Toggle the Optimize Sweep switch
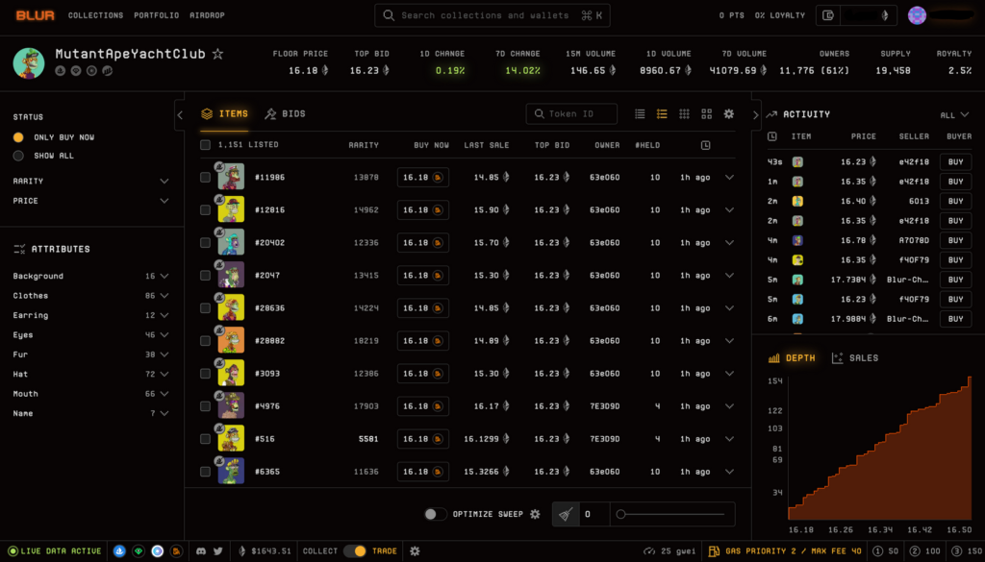 [x=435, y=514]
